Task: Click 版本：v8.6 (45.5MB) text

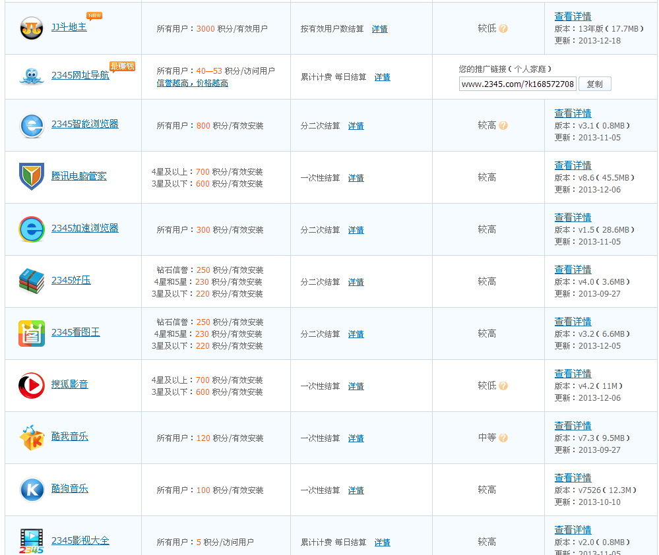Action: point(594,177)
